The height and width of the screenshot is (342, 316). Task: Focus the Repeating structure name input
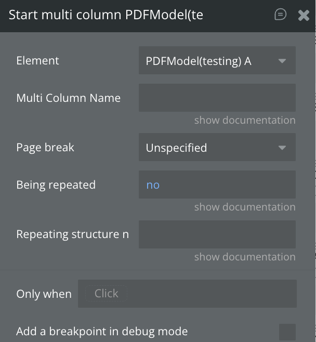click(x=217, y=234)
